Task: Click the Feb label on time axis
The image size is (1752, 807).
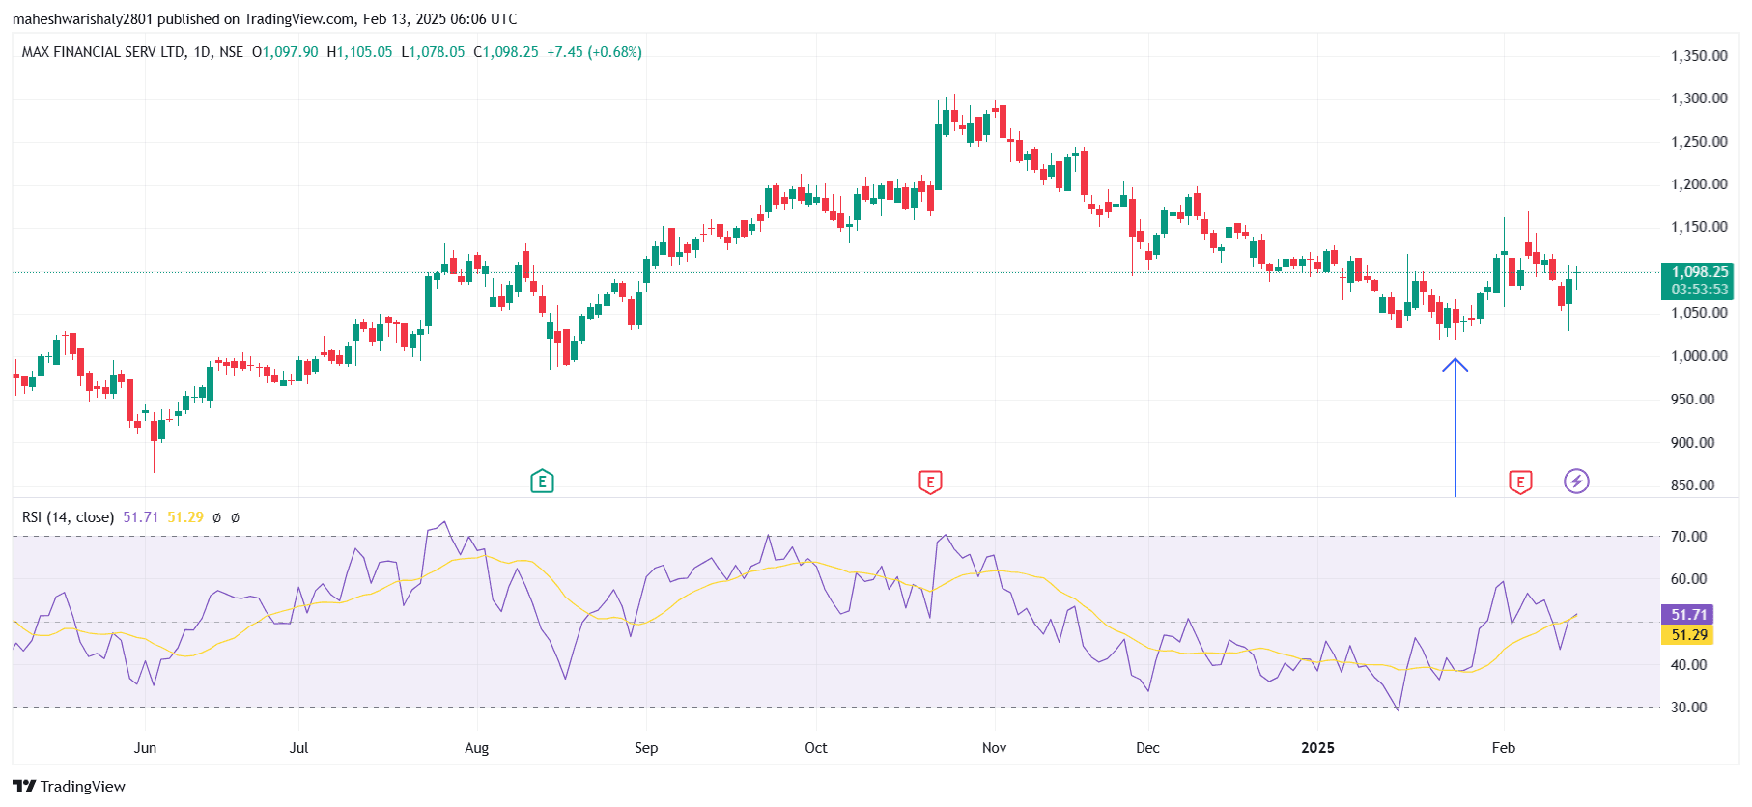Action: (1504, 748)
